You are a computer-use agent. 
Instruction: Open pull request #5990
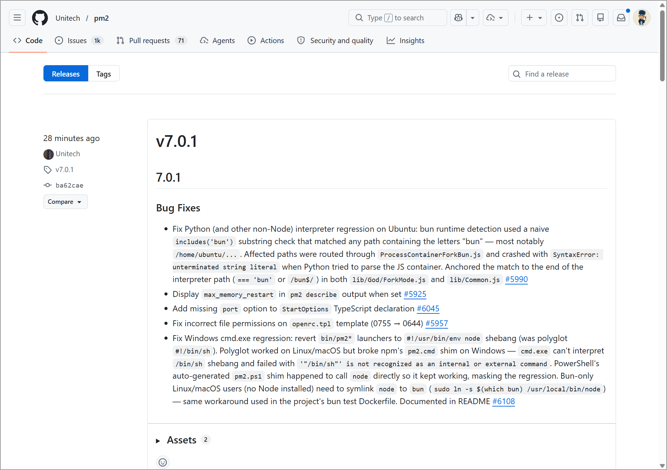pyautogui.click(x=516, y=279)
